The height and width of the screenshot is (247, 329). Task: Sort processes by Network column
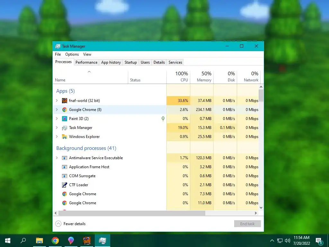click(249, 77)
